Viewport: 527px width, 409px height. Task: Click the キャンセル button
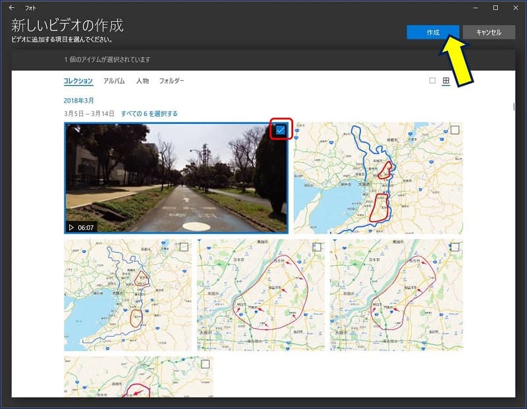pos(488,32)
